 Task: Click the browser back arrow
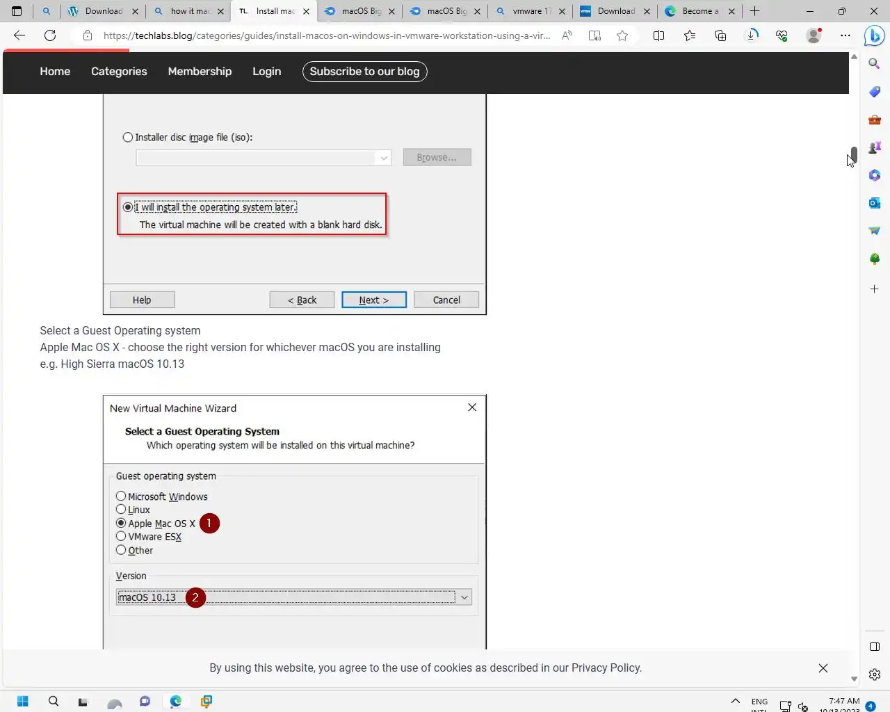(19, 35)
